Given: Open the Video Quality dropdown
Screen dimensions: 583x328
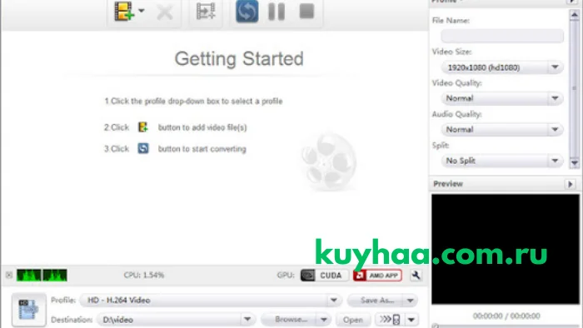Looking at the screenshot, I should (502, 98).
